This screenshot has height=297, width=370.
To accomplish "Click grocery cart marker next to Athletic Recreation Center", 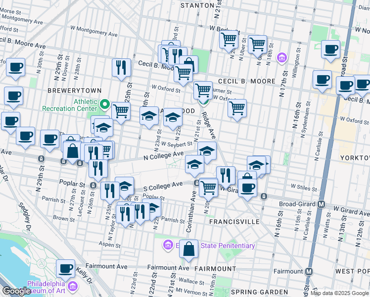I will tap(121, 110).
